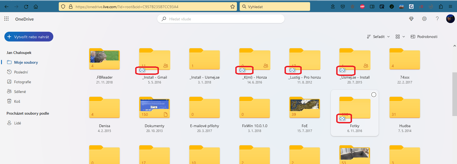This screenshot has width=457, height=164.
Task: Show the tracking protection shield
Action: click(x=63, y=7)
